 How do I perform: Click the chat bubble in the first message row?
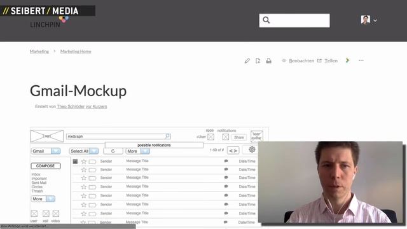(x=226, y=161)
